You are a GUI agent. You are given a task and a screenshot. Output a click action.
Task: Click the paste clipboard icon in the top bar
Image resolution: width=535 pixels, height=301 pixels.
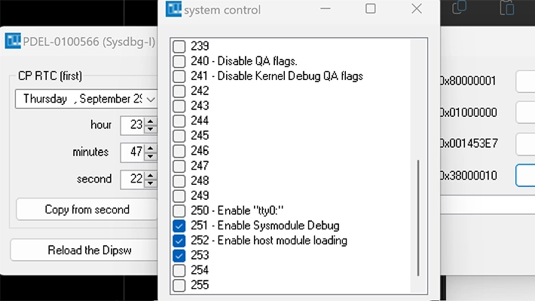(506, 8)
